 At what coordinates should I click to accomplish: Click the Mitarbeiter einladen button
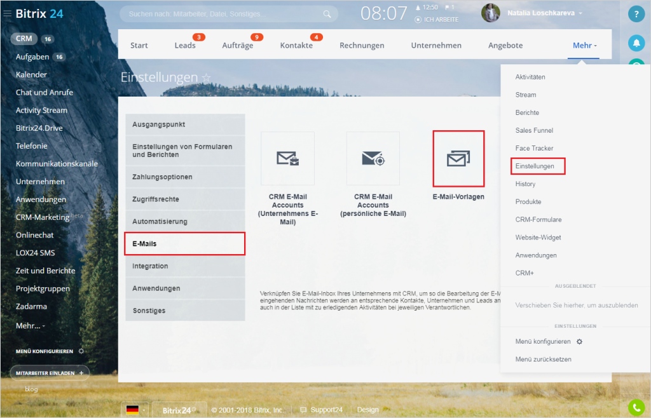coord(50,373)
